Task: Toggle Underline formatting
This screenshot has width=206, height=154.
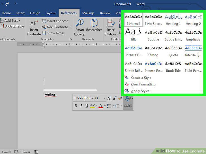Action: (x=87, y=106)
